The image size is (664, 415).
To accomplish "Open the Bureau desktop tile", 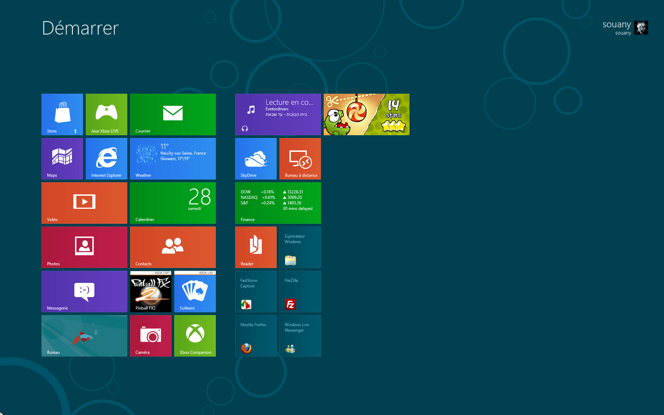I will tap(84, 336).
